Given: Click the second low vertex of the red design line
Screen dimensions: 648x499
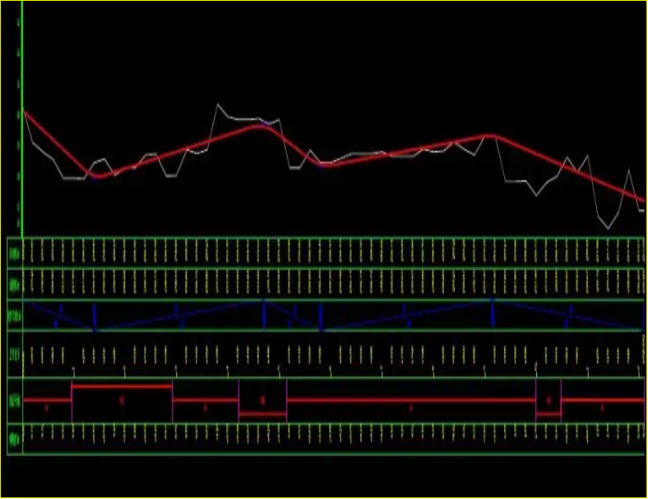Looking at the screenshot, I should [x=324, y=166].
